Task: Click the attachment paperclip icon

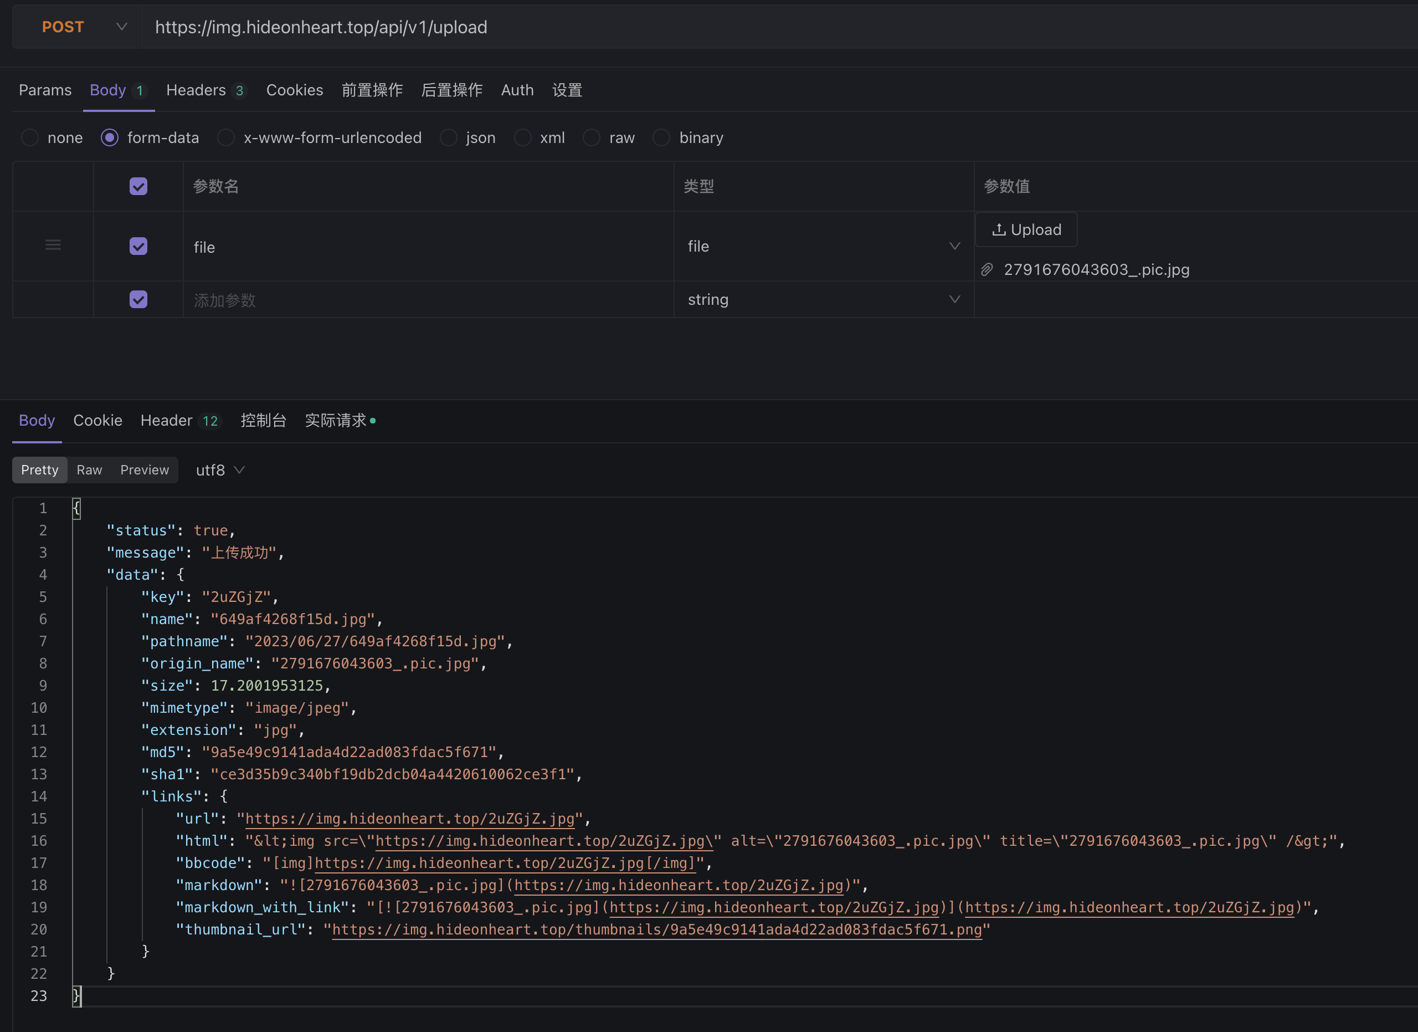Action: pos(987,269)
